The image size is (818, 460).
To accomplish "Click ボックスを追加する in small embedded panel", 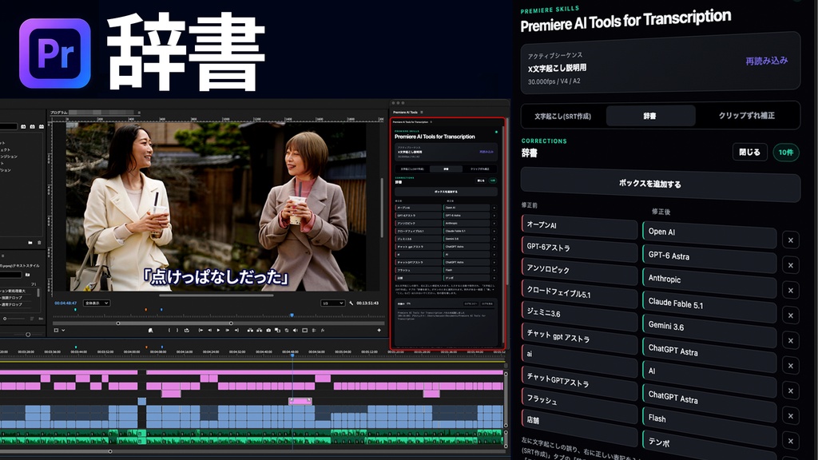I will (446, 192).
